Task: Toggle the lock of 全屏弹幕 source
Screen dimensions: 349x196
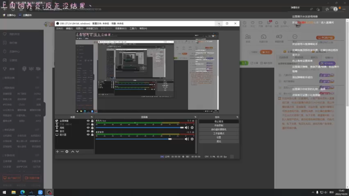Action: point(92,121)
